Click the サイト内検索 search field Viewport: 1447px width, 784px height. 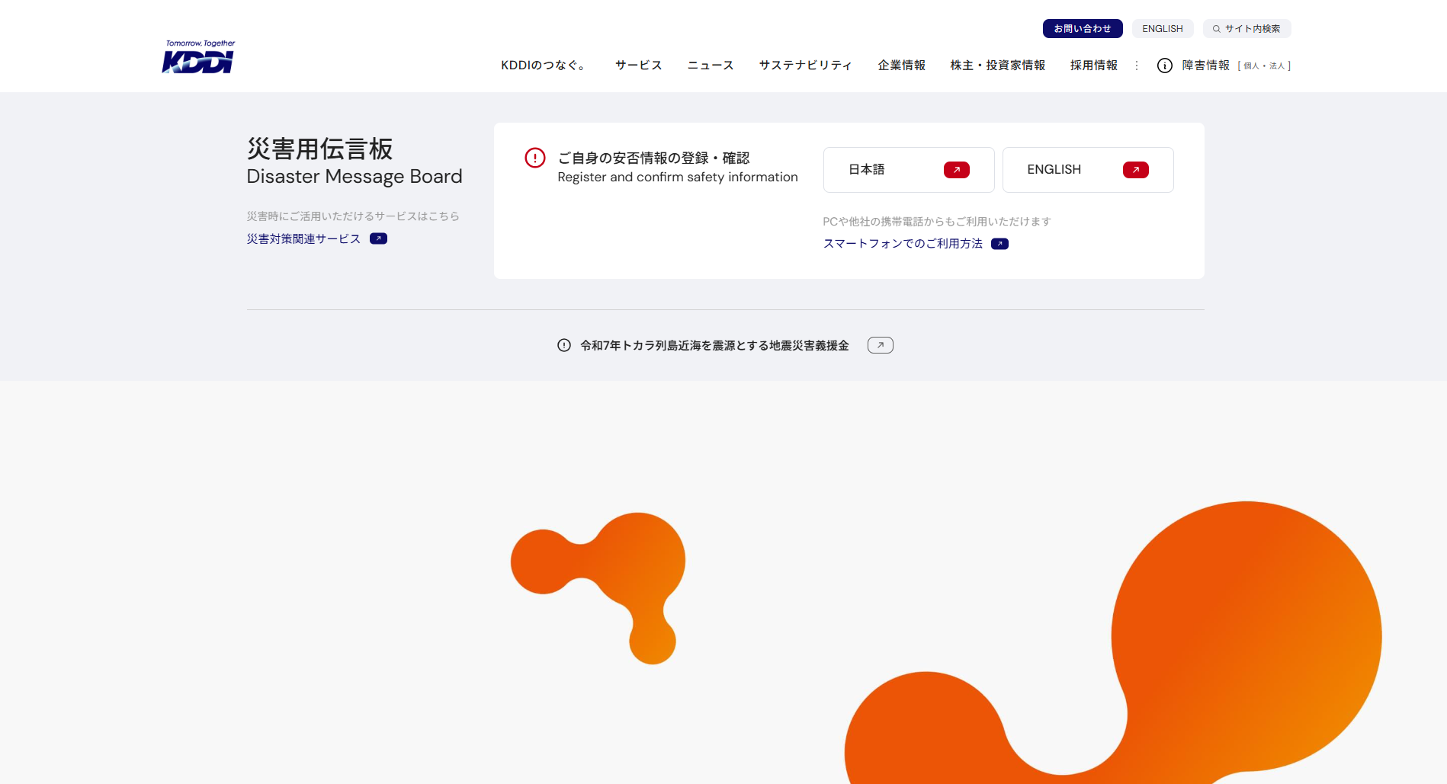click(1253, 29)
